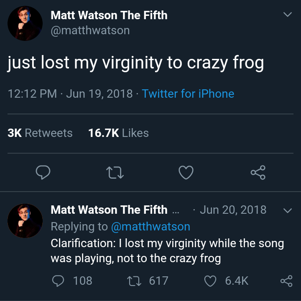This screenshot has width=301, height=301.
Task: Click the @matthwatson link in Replying to
Action: 150,226
